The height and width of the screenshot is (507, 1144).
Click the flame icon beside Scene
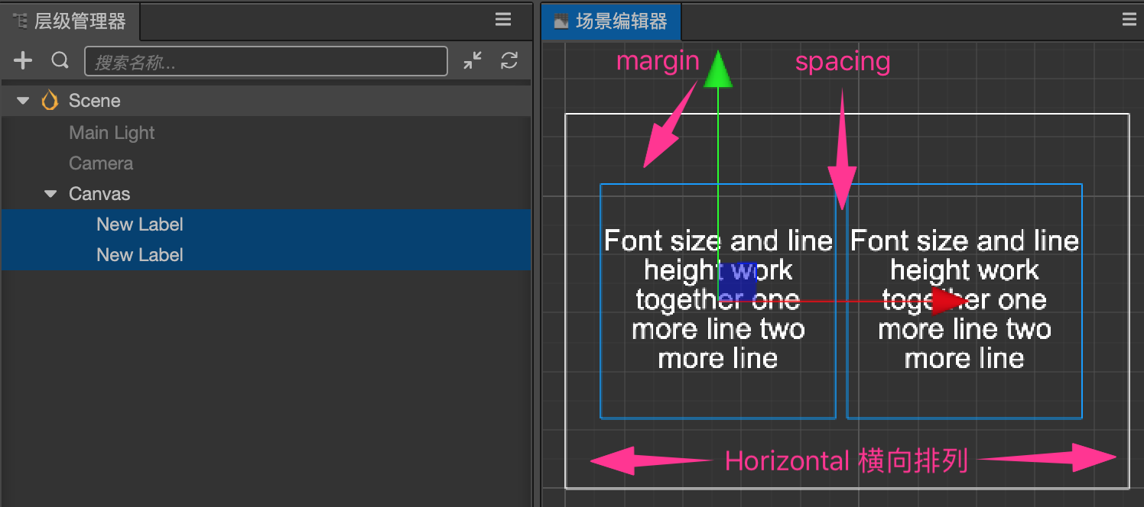coord(50,100)
